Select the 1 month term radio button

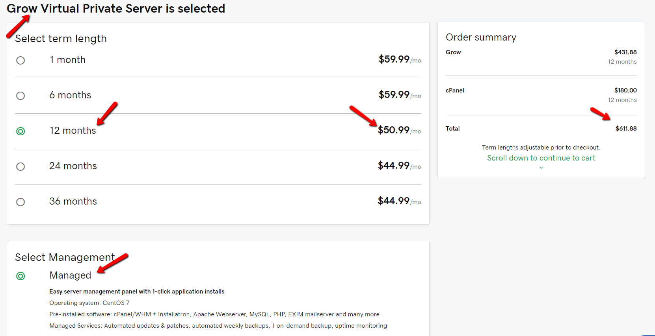[x=20, y=60]
